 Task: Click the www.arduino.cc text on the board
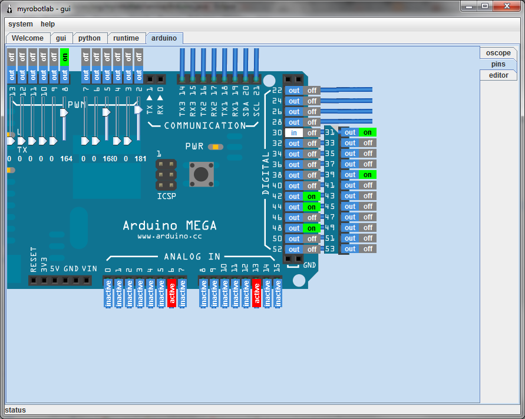pyautogui.click(x=170, y=236)
